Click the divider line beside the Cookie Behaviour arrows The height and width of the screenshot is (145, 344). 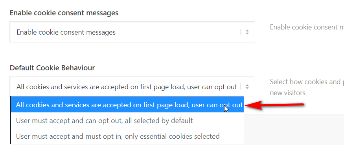pos(241,87)
